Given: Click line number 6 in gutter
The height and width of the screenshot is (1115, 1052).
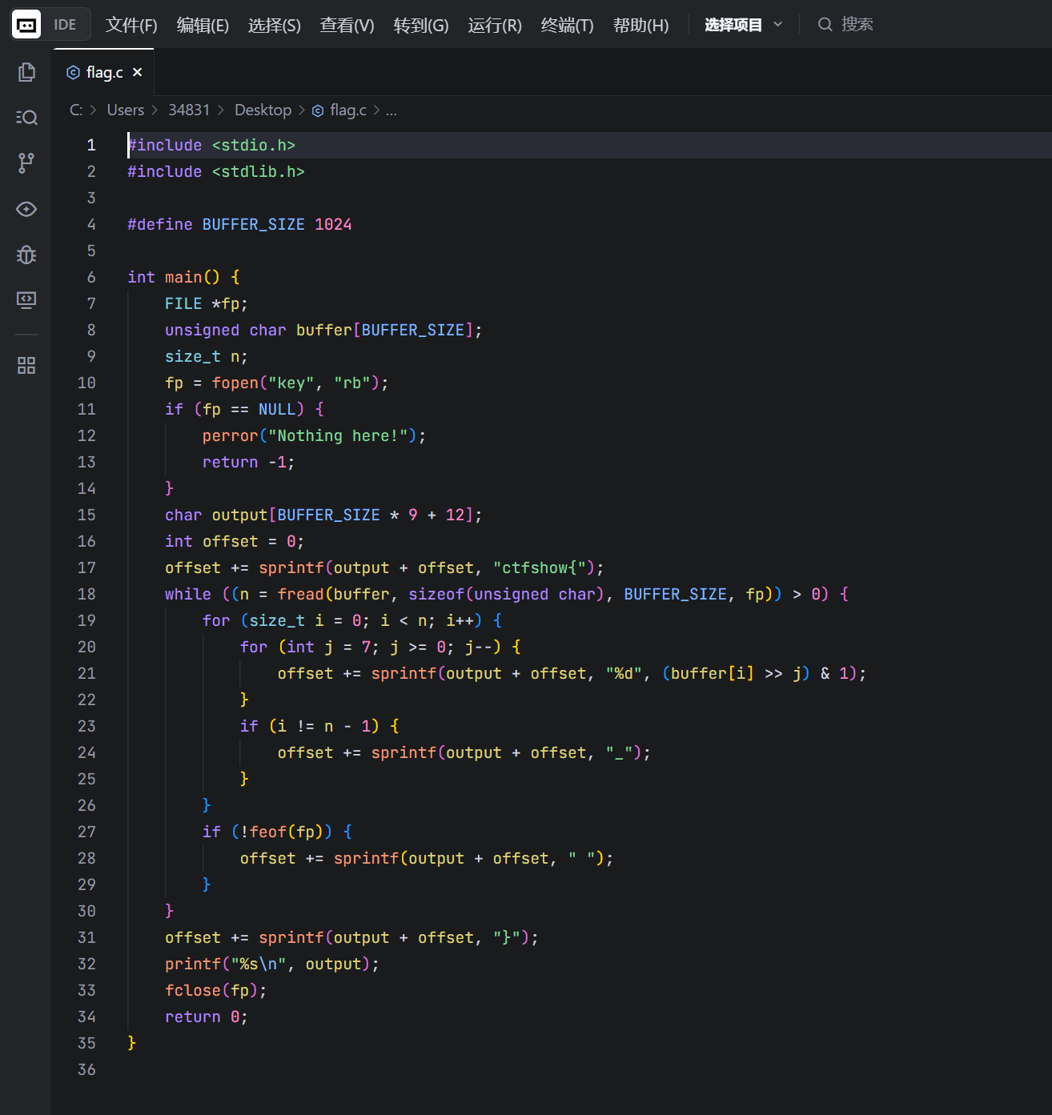Looking at the screenshot, I should (x=90, y=277).
